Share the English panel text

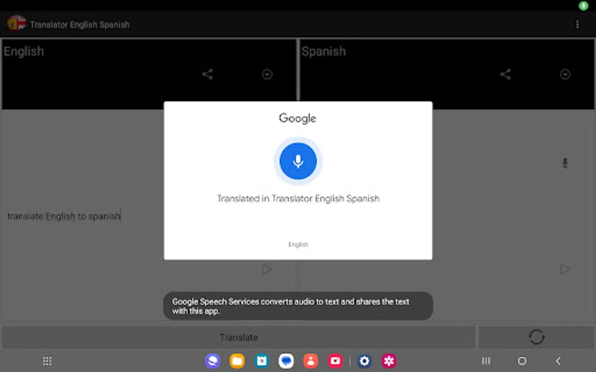pos(207,74)
